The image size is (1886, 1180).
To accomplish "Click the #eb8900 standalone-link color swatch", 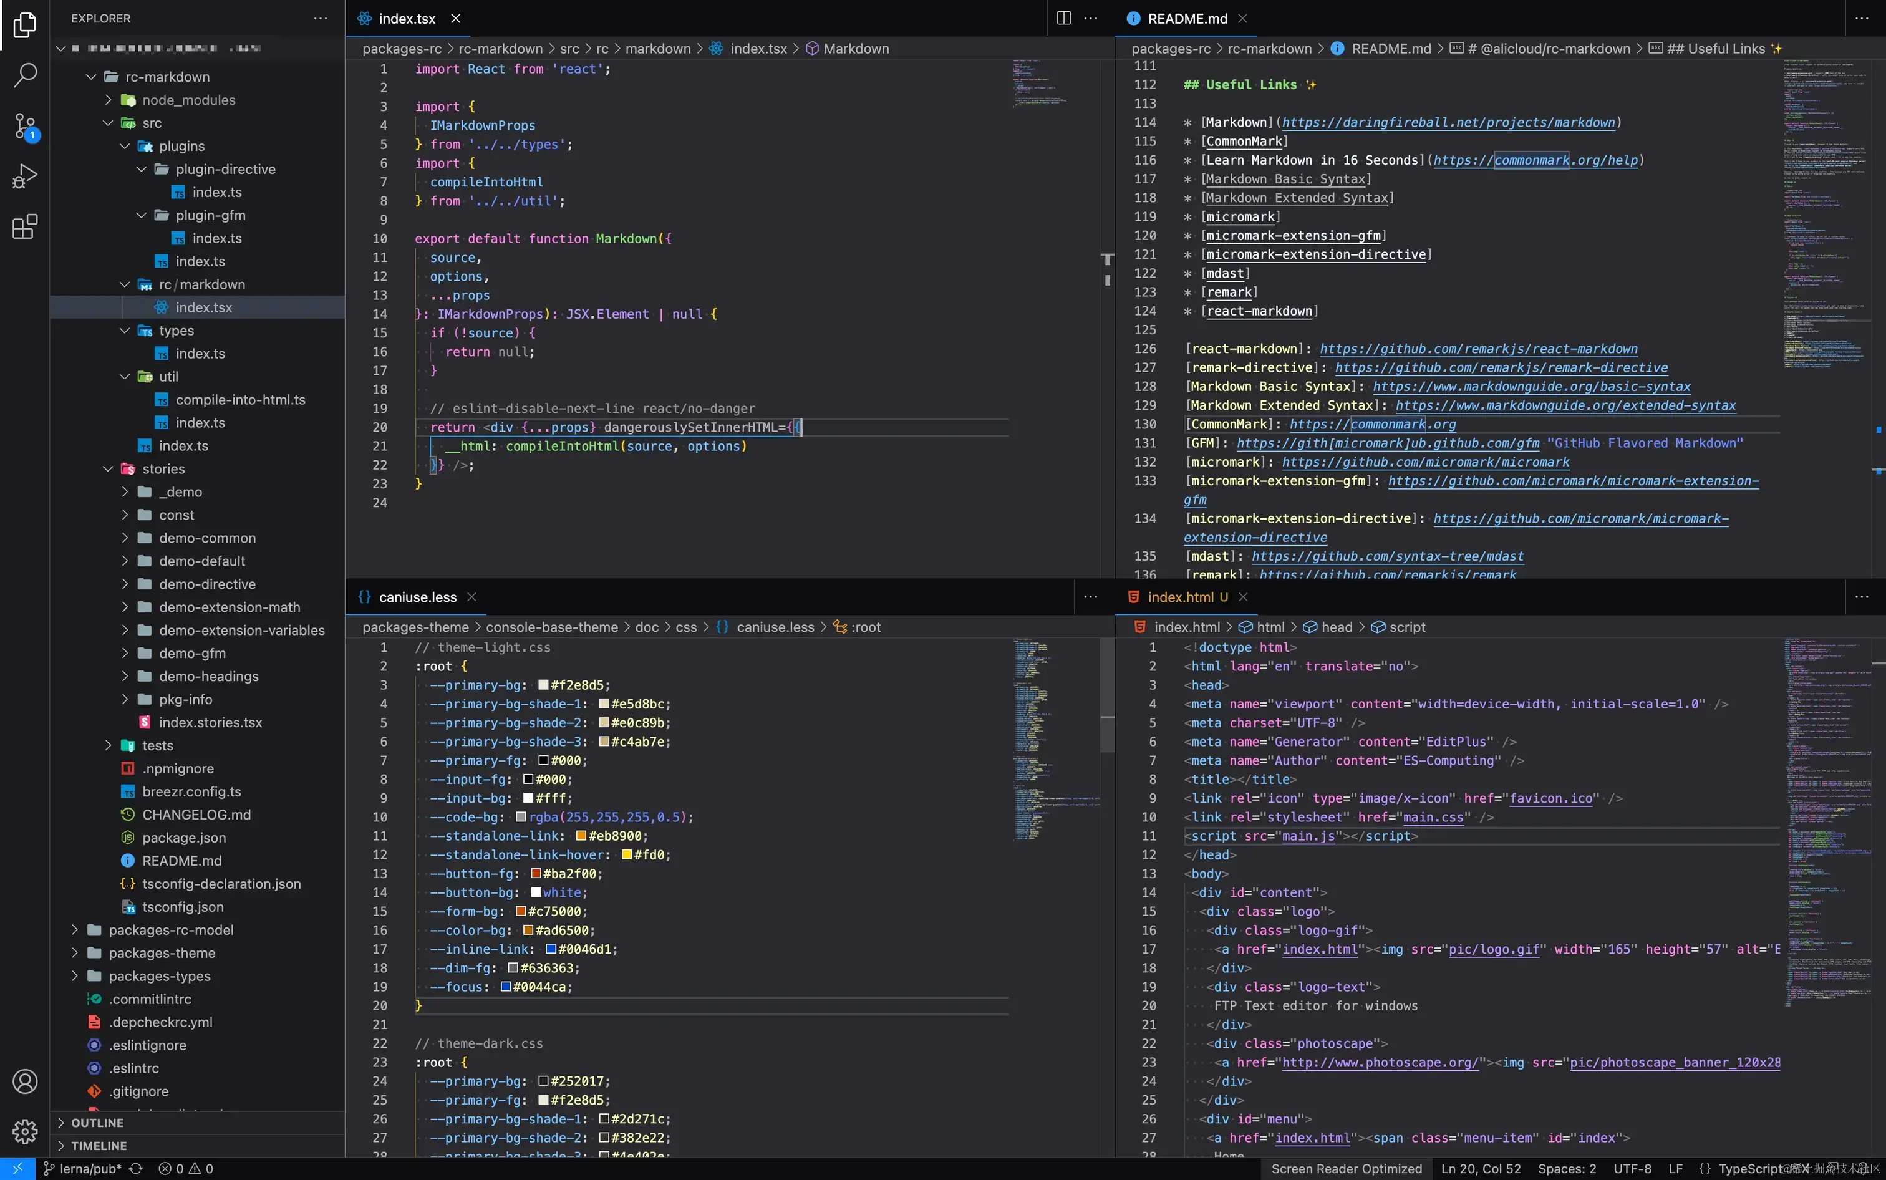I will click(x=581, y=836).
